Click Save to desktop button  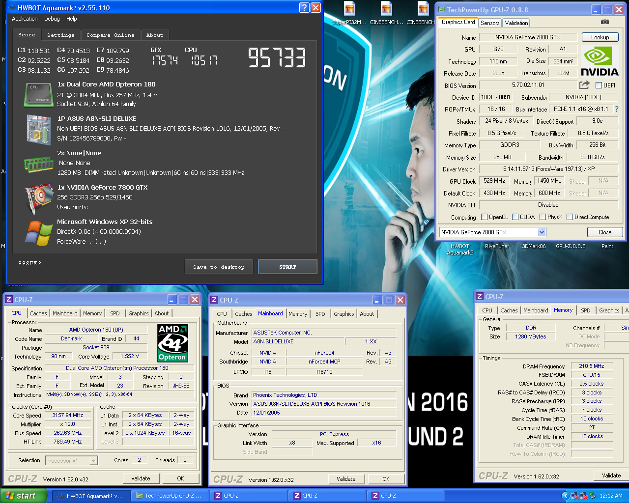[219, 267]
